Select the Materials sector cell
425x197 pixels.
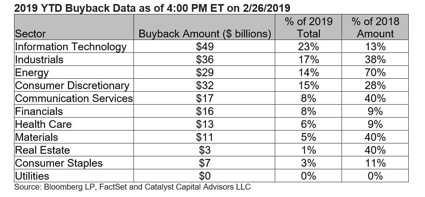(36, 137)
